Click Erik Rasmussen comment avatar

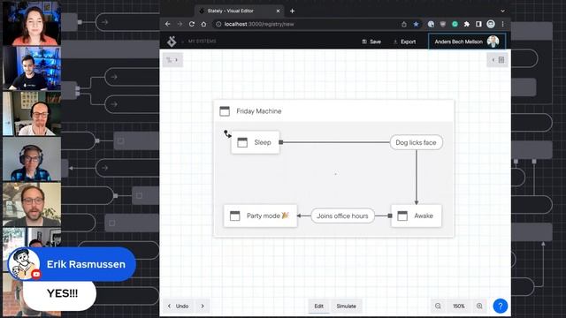point(24,264)
